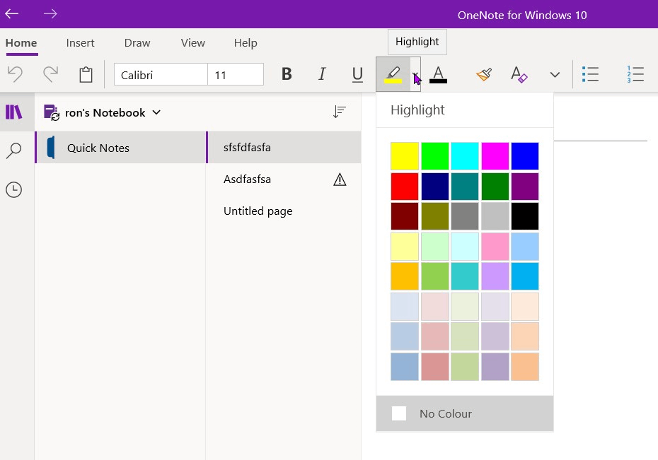The height and width of the screenshot is (460, 658).
Task: Switch to the Home tab
Action: tap(21, 42)
